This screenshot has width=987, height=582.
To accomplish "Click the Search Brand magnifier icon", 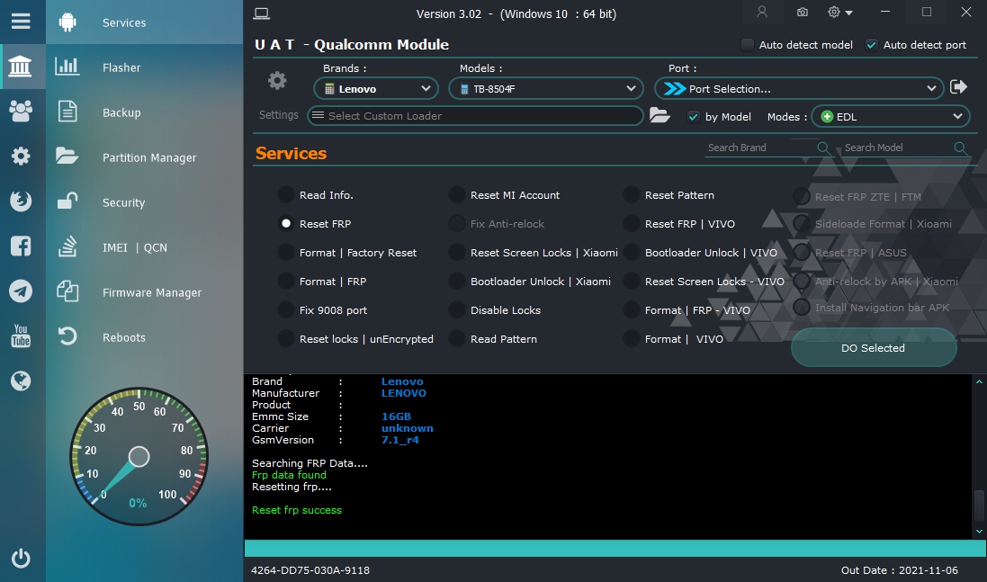I will pos(822,148).
